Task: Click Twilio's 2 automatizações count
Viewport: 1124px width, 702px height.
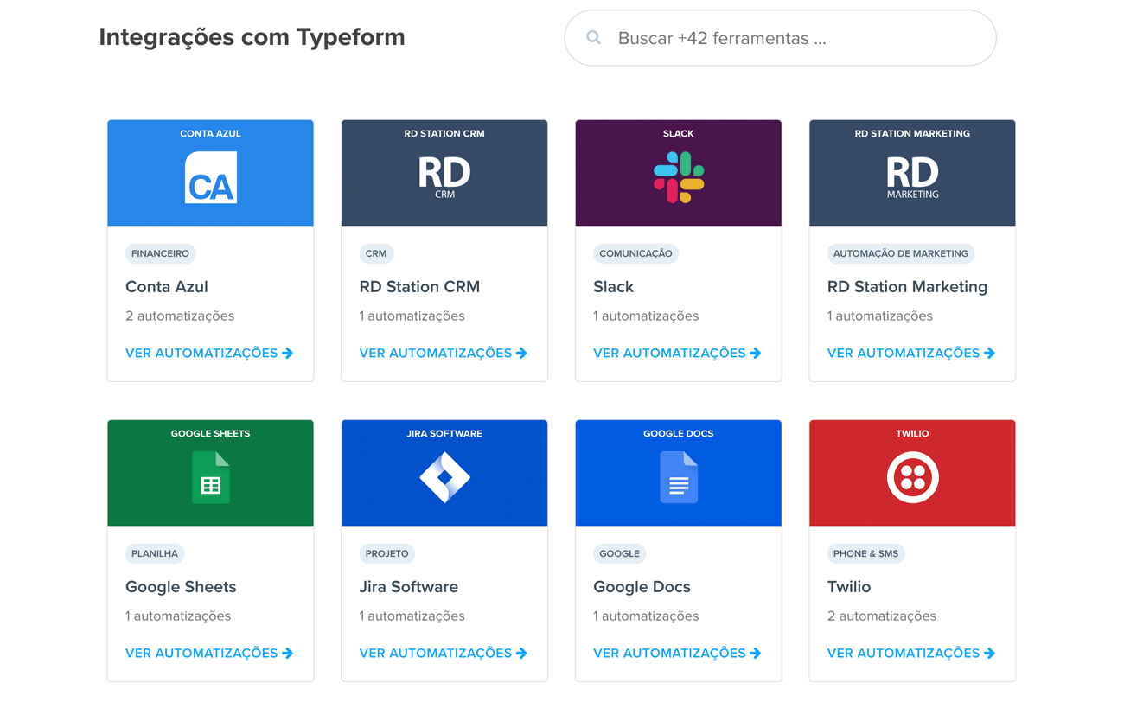Action: [x=882, y=616]
